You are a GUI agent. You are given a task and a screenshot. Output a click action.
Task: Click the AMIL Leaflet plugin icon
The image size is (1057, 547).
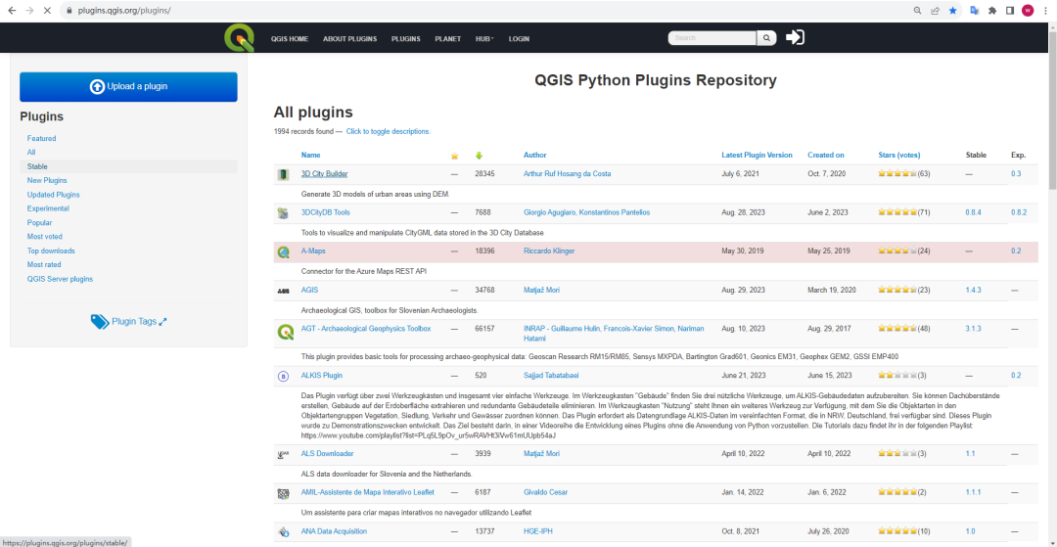click(283, 494)
